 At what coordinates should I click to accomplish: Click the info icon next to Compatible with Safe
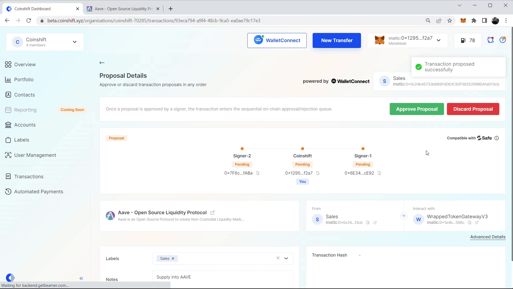click(497, 138)
